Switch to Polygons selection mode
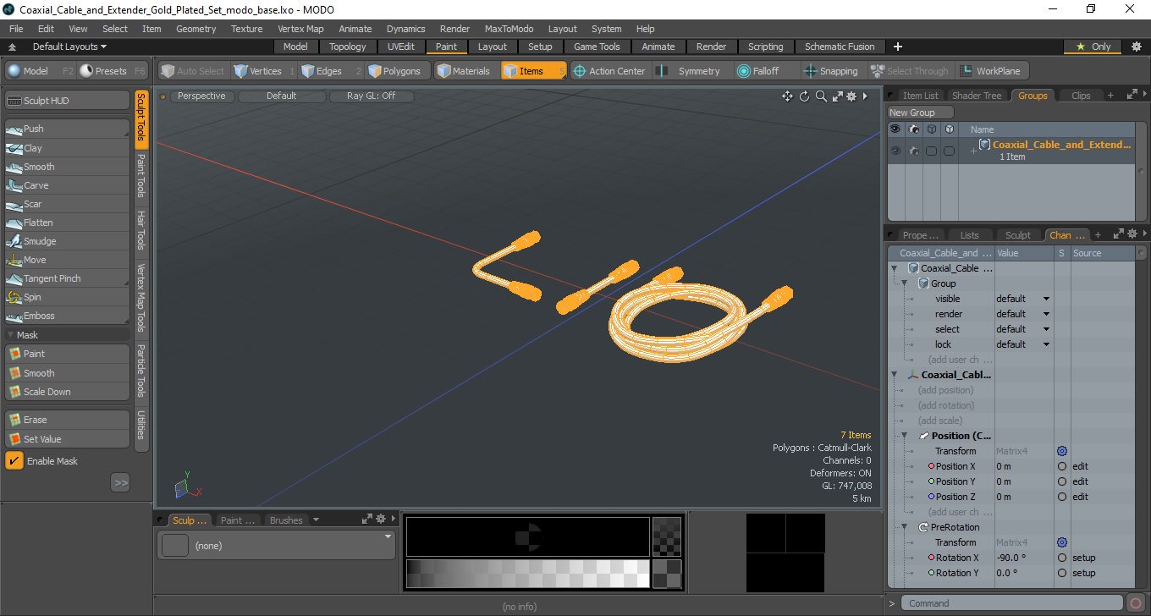 [x=398, y=71]
